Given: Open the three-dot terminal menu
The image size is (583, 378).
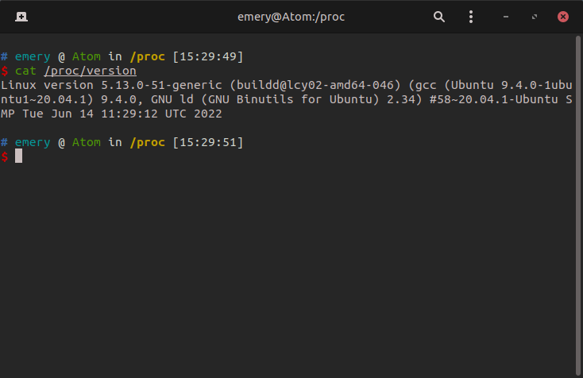Looking at the screenshot, I should 471,17.
